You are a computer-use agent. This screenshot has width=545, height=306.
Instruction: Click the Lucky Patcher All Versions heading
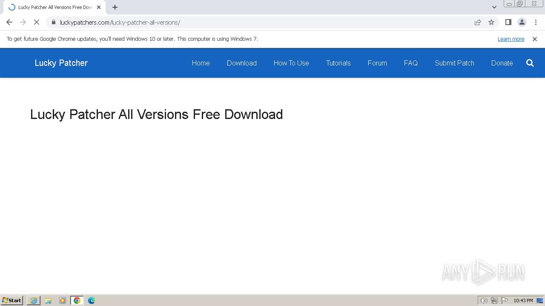point(156,114)
